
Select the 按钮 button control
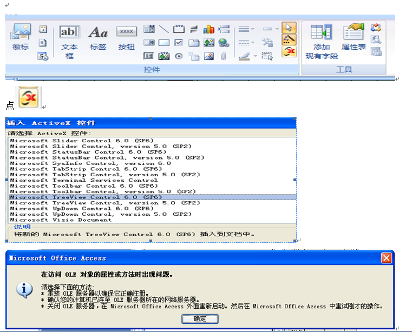[x=126, y=38]
